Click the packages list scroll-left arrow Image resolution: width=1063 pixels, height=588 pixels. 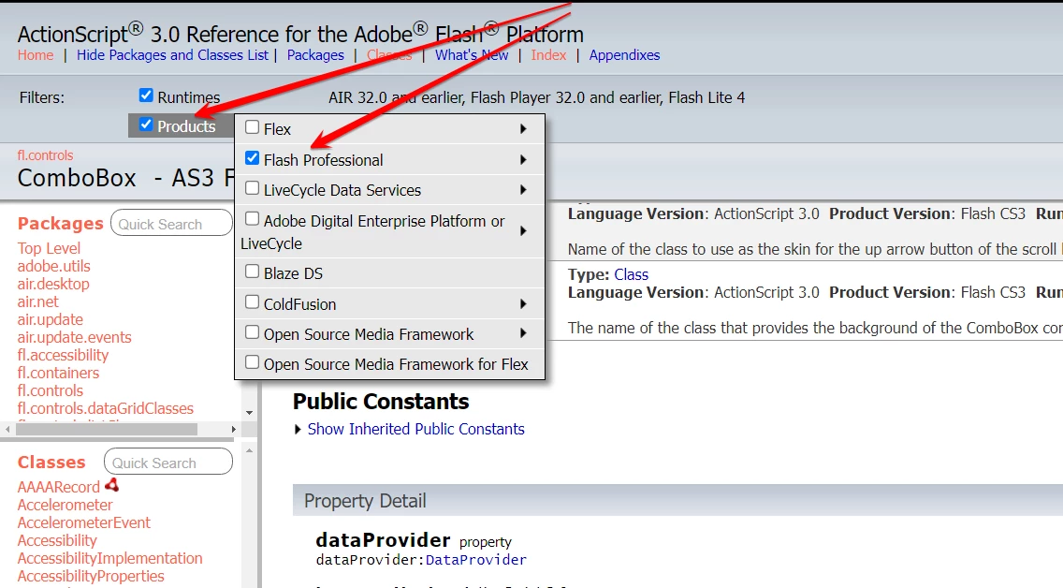click(x=7, y=430)
